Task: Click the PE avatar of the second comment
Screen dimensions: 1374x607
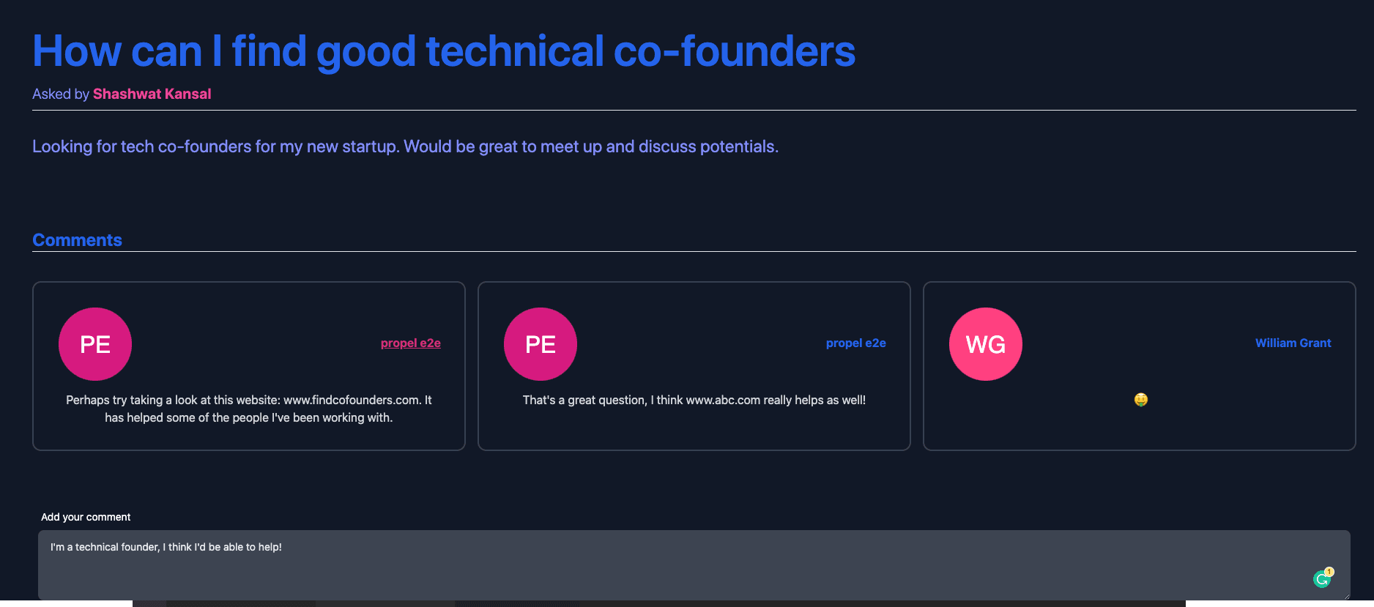Action: tap(541, 344)
